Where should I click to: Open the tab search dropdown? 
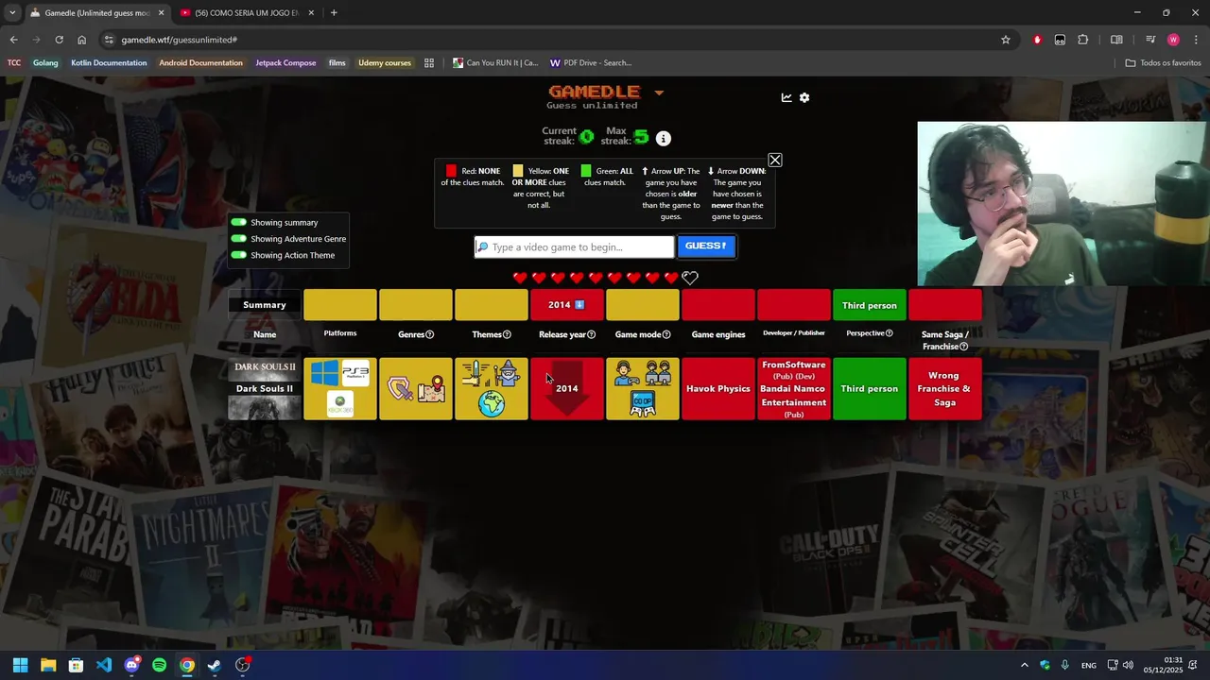(x=12, y=13)
